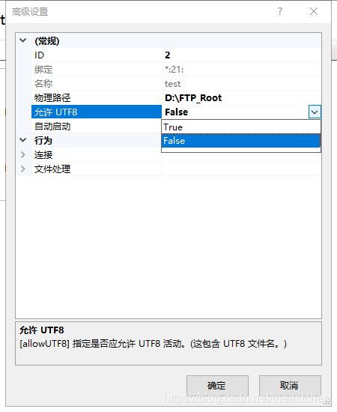This screenshot has height=412, width=337.
Task: Close the 高级设置 dialog
Action: coord(314,11)
